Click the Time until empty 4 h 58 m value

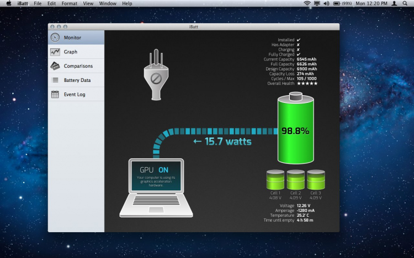point(305,220)
